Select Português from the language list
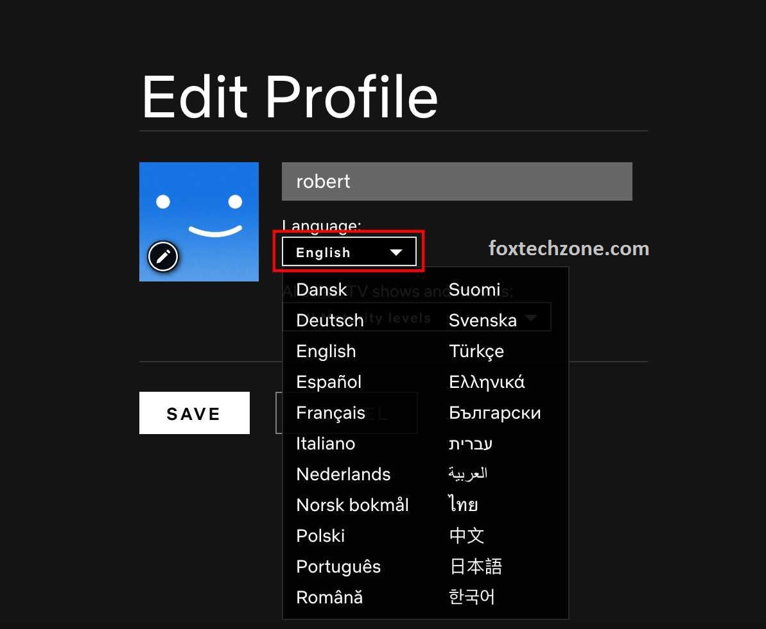This screenshot has height=629, width=766. [x=338, y=566]
